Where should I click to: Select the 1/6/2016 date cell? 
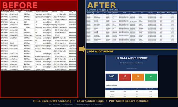[72, 48]
